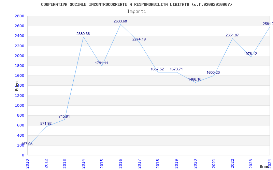Click the 'Anno' x-axis label
This screenshot has width=273, height=170.
[264, 167]
